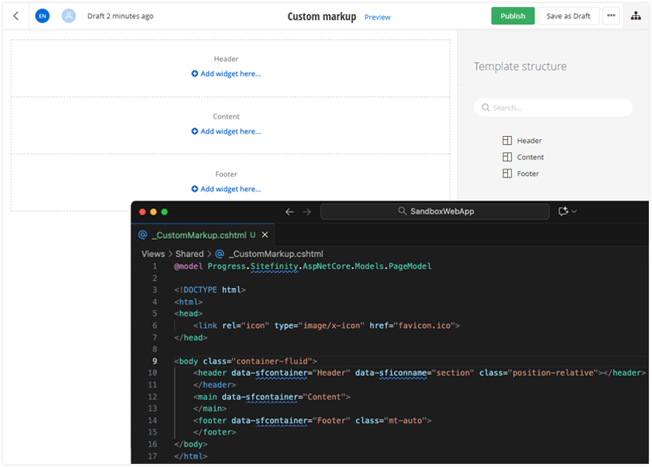652x467 pixels.
Task: Open the EN language selector
Action: pos(42,16)
